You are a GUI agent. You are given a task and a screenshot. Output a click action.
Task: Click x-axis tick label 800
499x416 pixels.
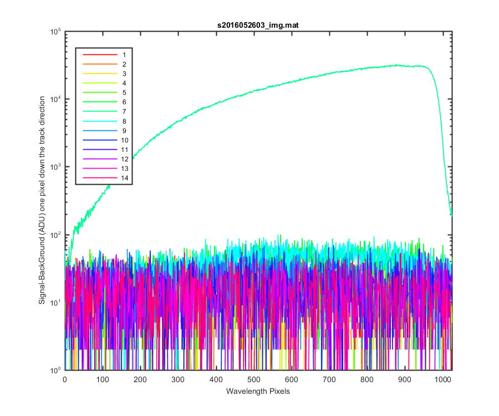(367, 379)
